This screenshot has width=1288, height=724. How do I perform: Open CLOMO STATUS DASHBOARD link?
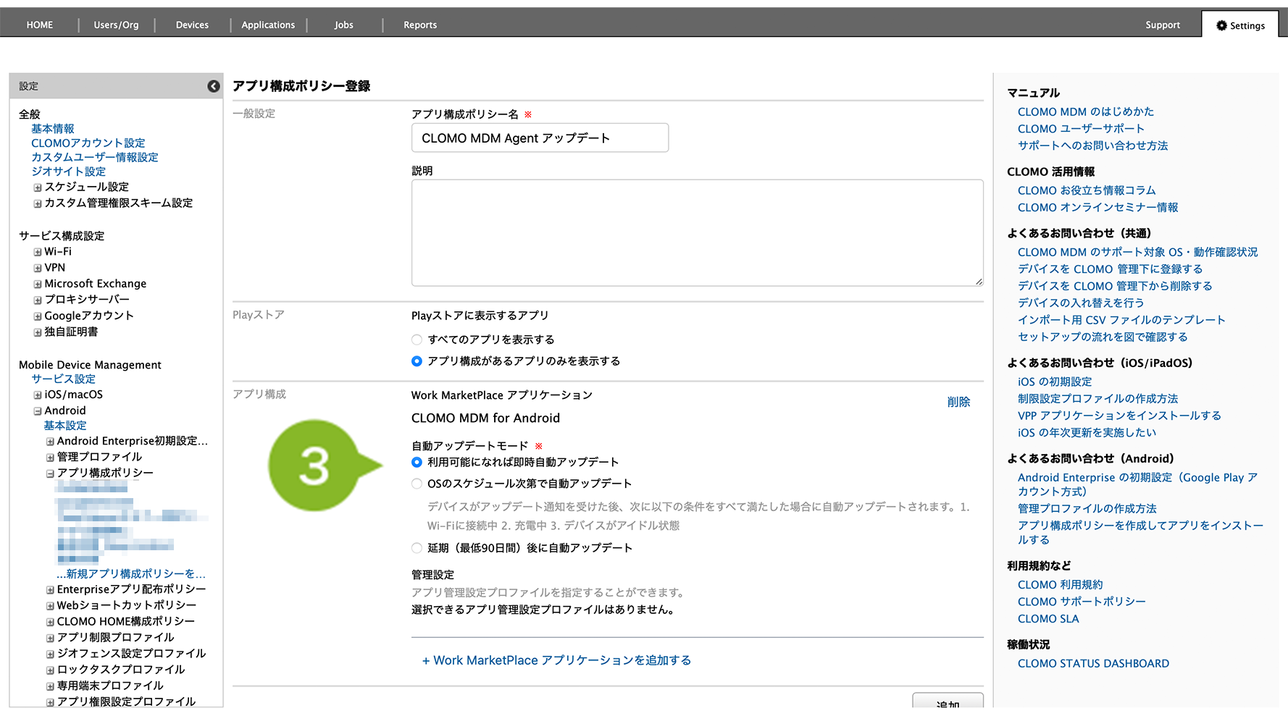pos(1093,663)
